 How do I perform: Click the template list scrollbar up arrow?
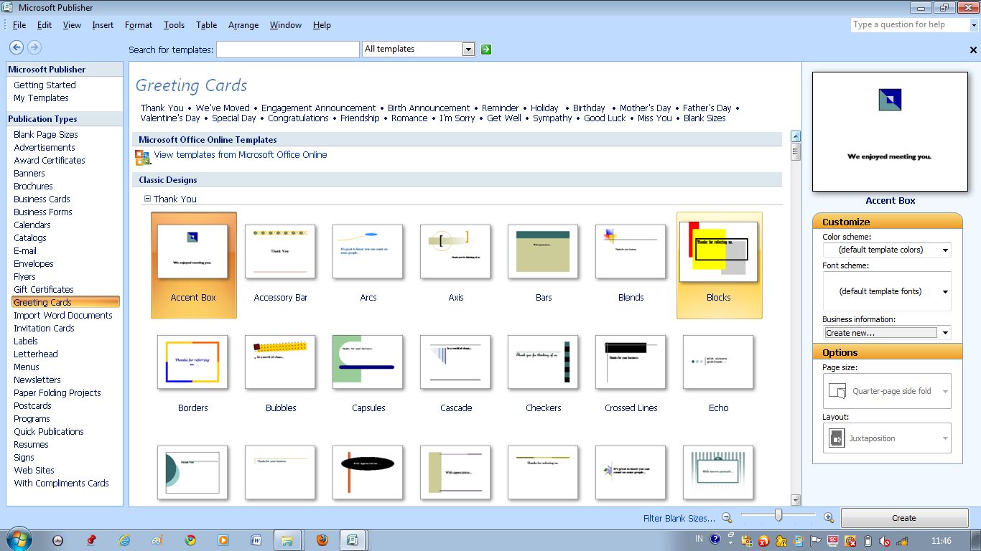pyautogui.click(x=796, y=136)
